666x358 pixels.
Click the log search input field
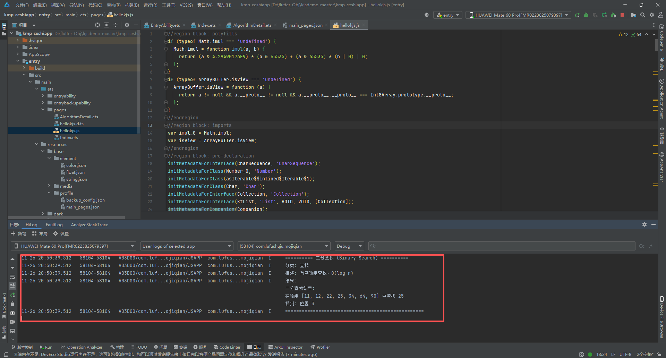(502, 246)
